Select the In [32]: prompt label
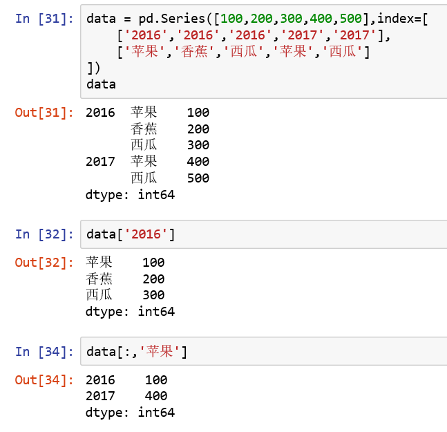 coord(44,234)
